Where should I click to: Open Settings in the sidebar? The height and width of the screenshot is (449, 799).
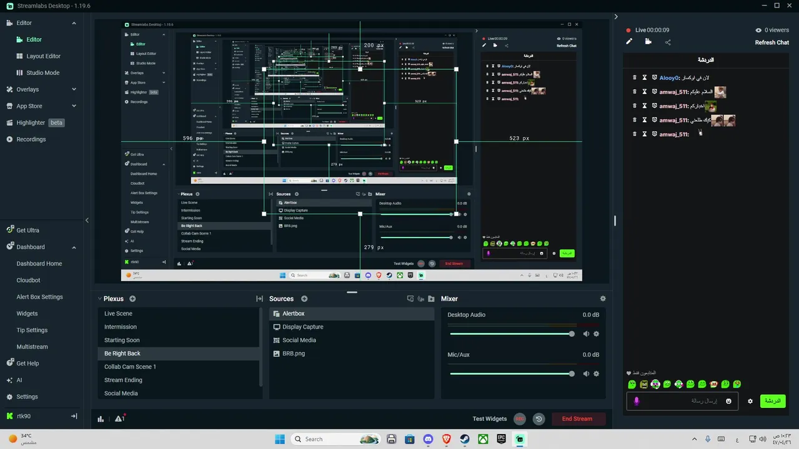(27, 397)
